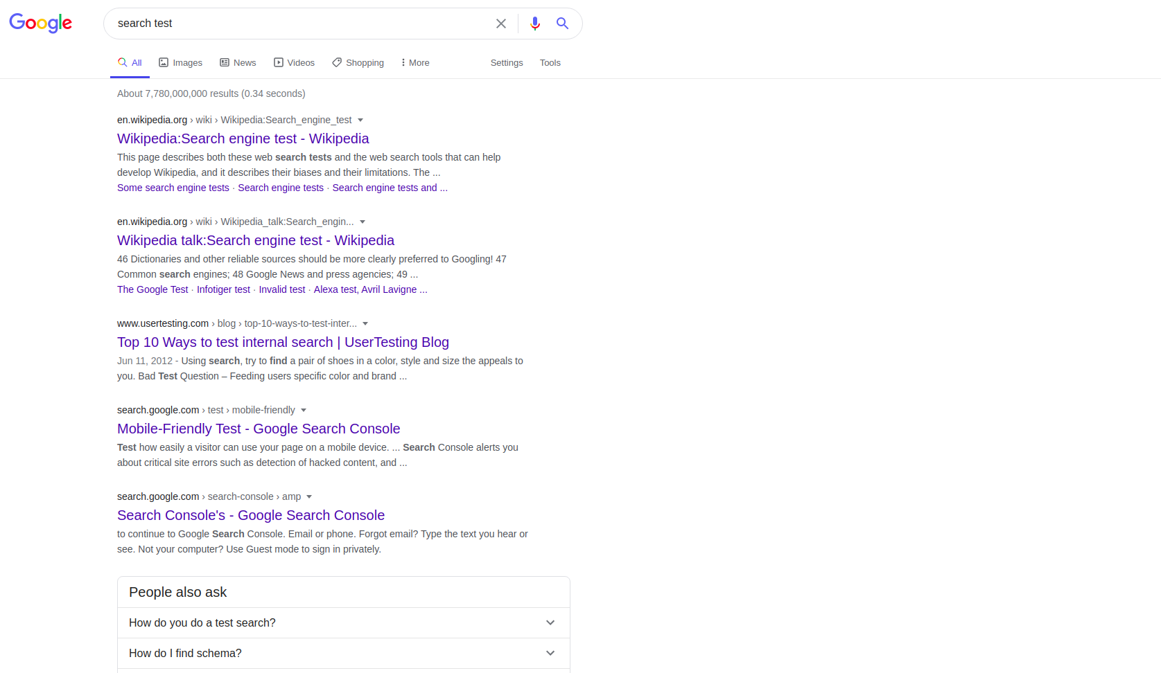Open the Shopping tab
The image size is (1161, 673).
[x=358, y=62]
